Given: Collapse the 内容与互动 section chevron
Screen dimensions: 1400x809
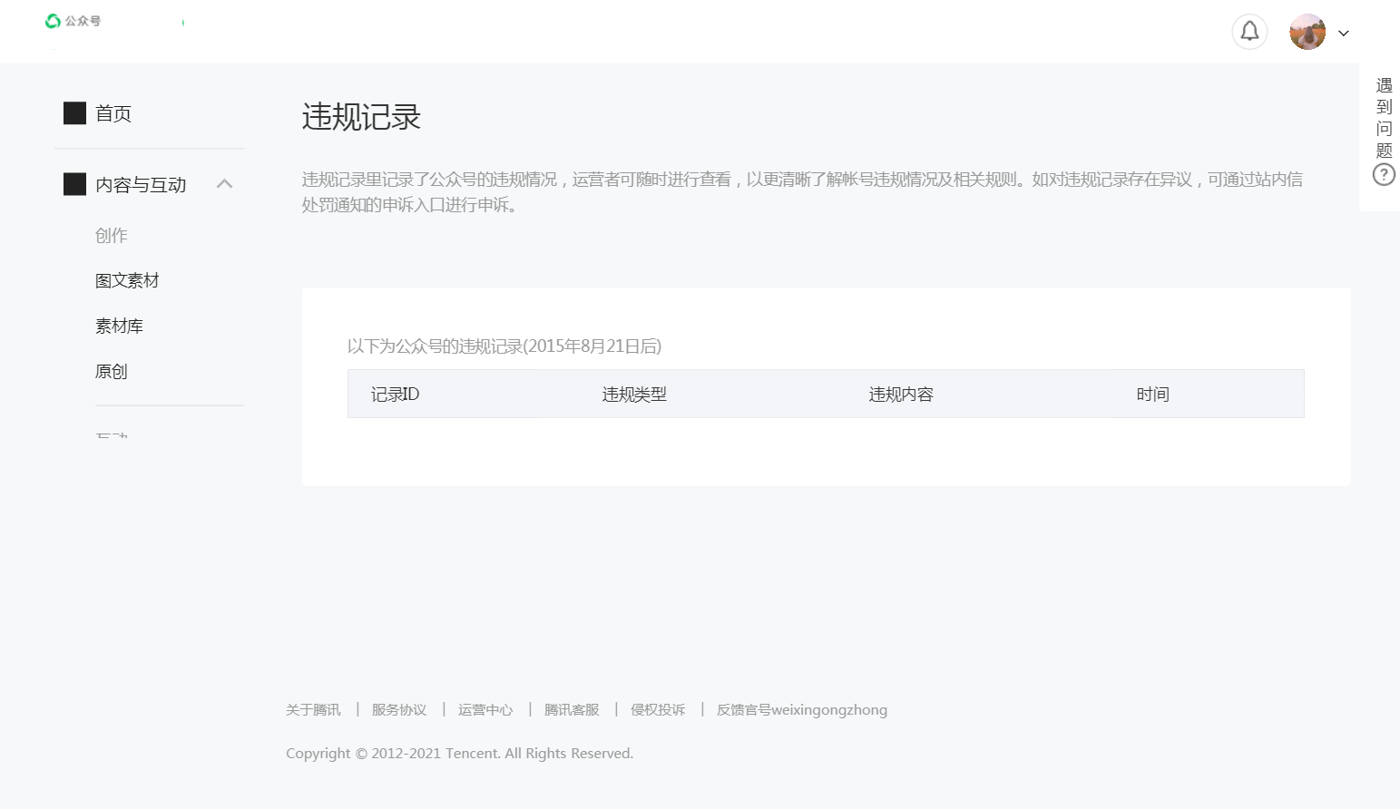Looking at the screenshot, I should (x=225, y=184).
